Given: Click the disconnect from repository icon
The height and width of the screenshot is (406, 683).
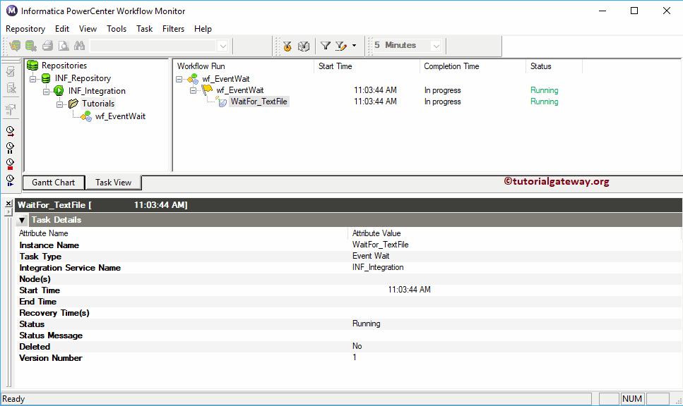Looking at the screenshot, I should (31, 45).
